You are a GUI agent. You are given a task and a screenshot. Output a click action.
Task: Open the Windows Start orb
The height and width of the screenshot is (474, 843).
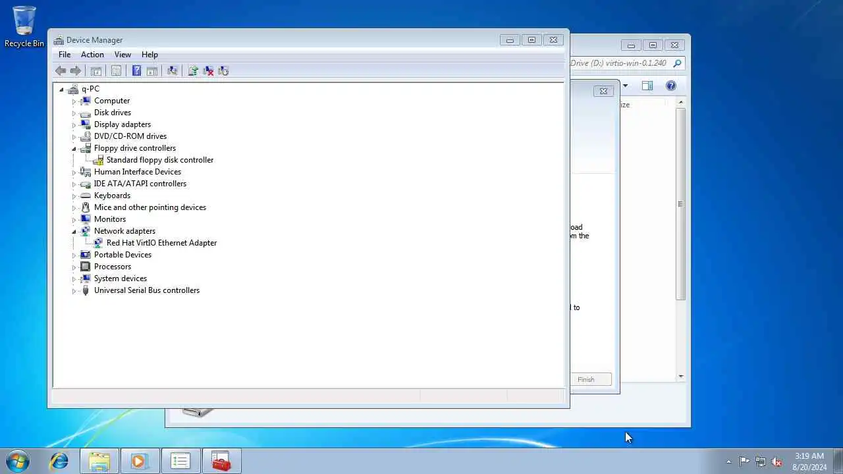(17, 461)
